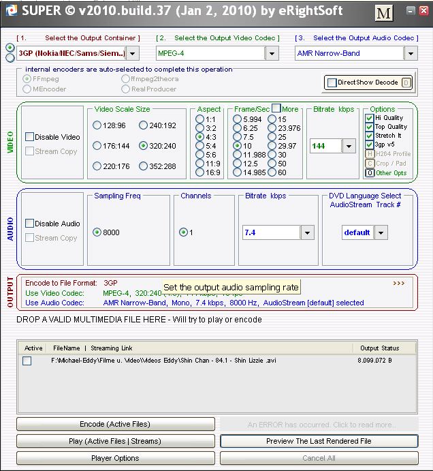The image size is (433, 471).
Task: Click Preview The Last Rendered File
Action: [x=319, y=441]
